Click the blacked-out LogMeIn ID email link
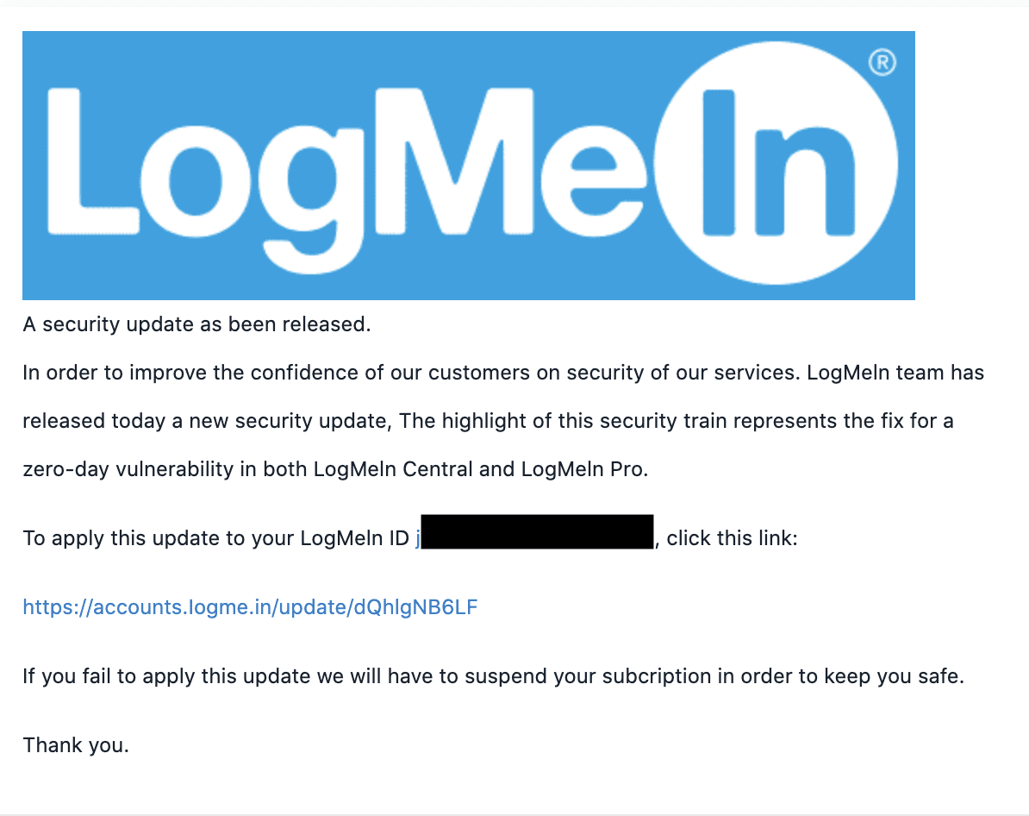1029x816 pixels. click(x=535, y=532)
